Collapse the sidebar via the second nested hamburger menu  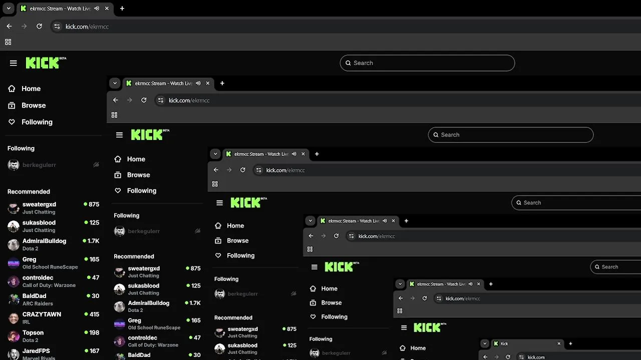[x=119, y=135]
